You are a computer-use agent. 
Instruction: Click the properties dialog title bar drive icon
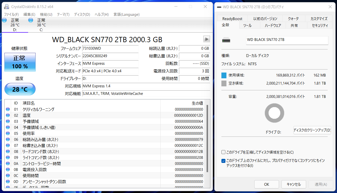coord(219,7)
